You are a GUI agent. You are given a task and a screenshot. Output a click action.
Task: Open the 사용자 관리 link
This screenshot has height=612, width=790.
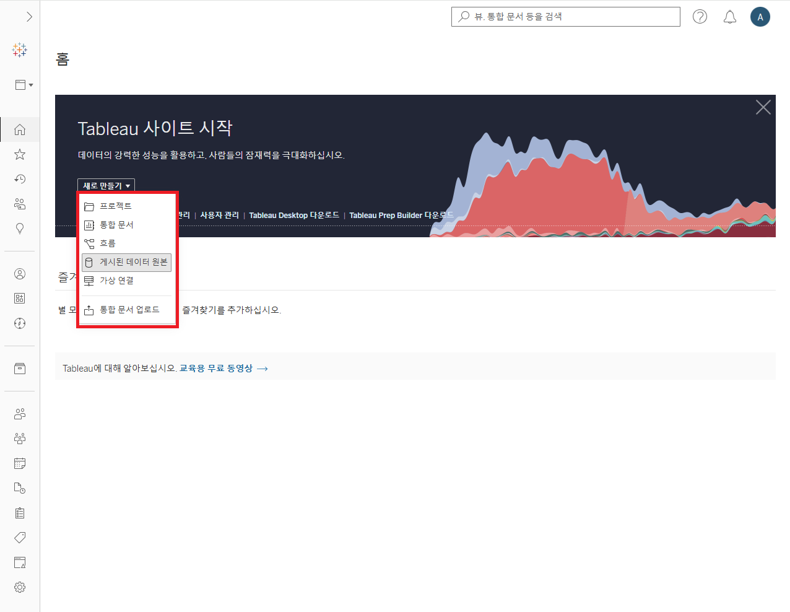(x=219, y=216)
